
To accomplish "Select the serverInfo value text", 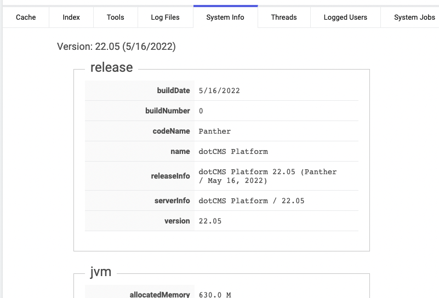I will point(251,201).
